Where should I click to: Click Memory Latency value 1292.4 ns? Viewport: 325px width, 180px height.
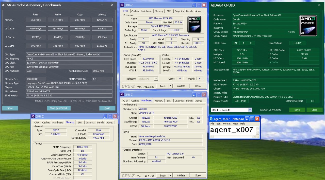tap(102, 20)
